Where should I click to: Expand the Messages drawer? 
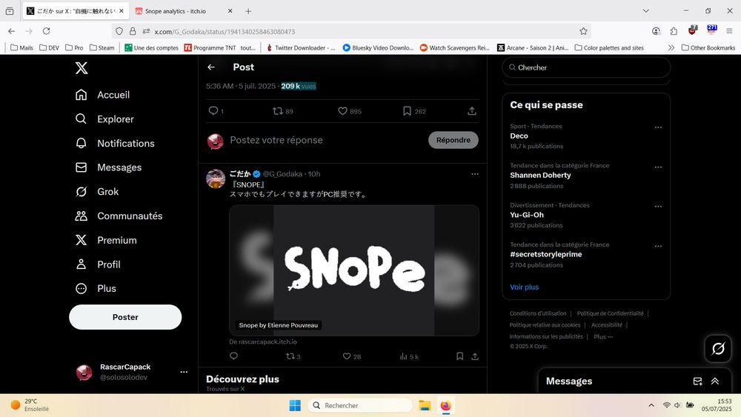(715, 381)
